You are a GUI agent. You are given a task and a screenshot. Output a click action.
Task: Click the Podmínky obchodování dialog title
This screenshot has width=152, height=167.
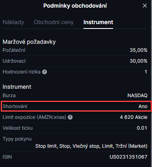75,6
